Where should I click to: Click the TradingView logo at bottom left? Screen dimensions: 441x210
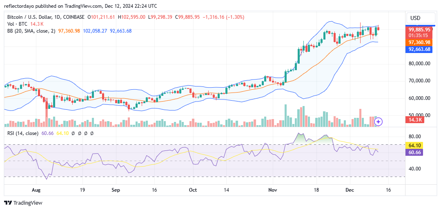tap(23, 203)
